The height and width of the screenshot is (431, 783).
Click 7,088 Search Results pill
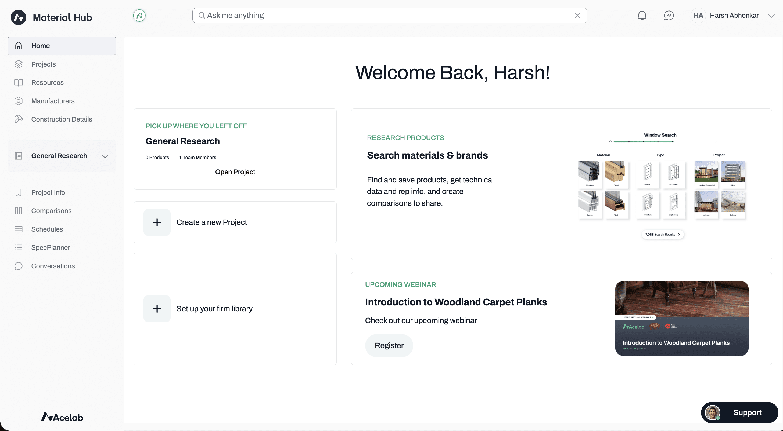[x=662, y=234]
